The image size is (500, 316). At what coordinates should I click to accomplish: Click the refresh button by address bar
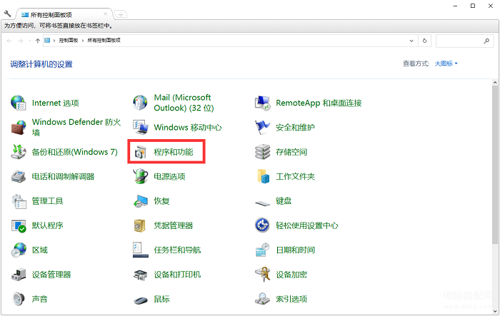coord(426,41)
